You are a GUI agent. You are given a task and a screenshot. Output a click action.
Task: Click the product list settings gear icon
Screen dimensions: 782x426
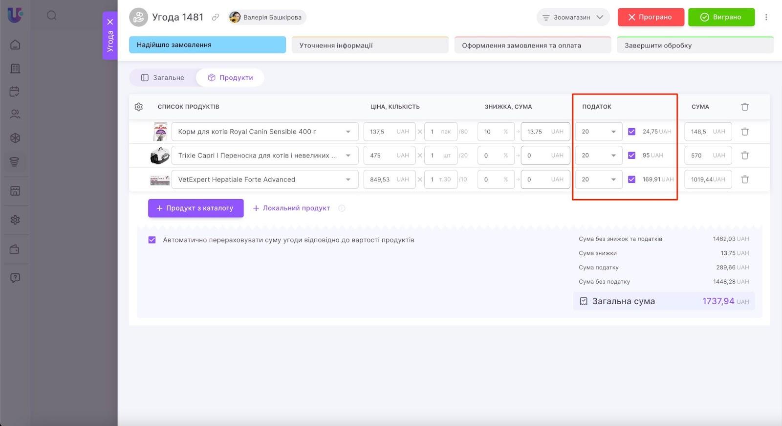click(139, 107)
